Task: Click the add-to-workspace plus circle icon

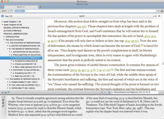Action: [159, 11]
